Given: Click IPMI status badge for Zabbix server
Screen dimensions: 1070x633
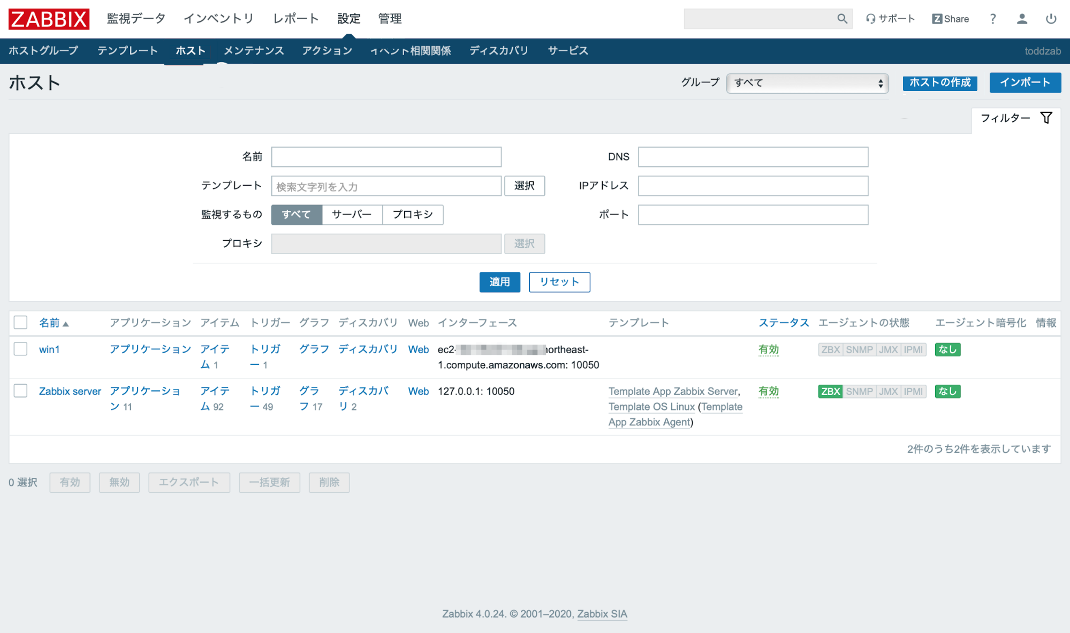Looking at the screenshot, I should pos(913,391).
